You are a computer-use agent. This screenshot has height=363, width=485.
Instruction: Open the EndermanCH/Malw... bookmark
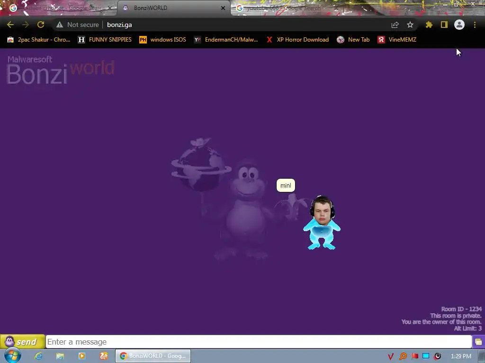click(226, 40)
